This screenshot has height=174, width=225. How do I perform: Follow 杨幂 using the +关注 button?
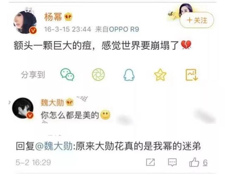(197, 20)
